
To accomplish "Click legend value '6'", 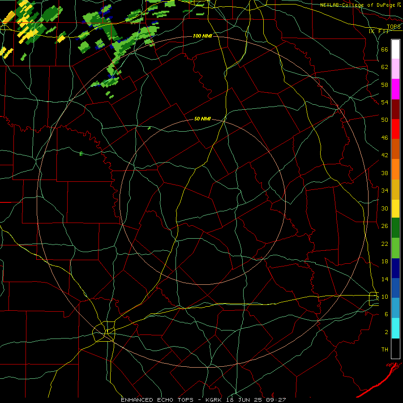I will click(386, 314).
